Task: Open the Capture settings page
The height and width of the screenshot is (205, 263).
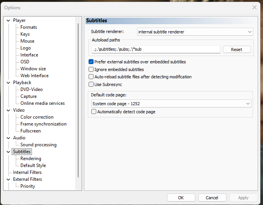Action: pyautogui.click(x=28, y=96)
